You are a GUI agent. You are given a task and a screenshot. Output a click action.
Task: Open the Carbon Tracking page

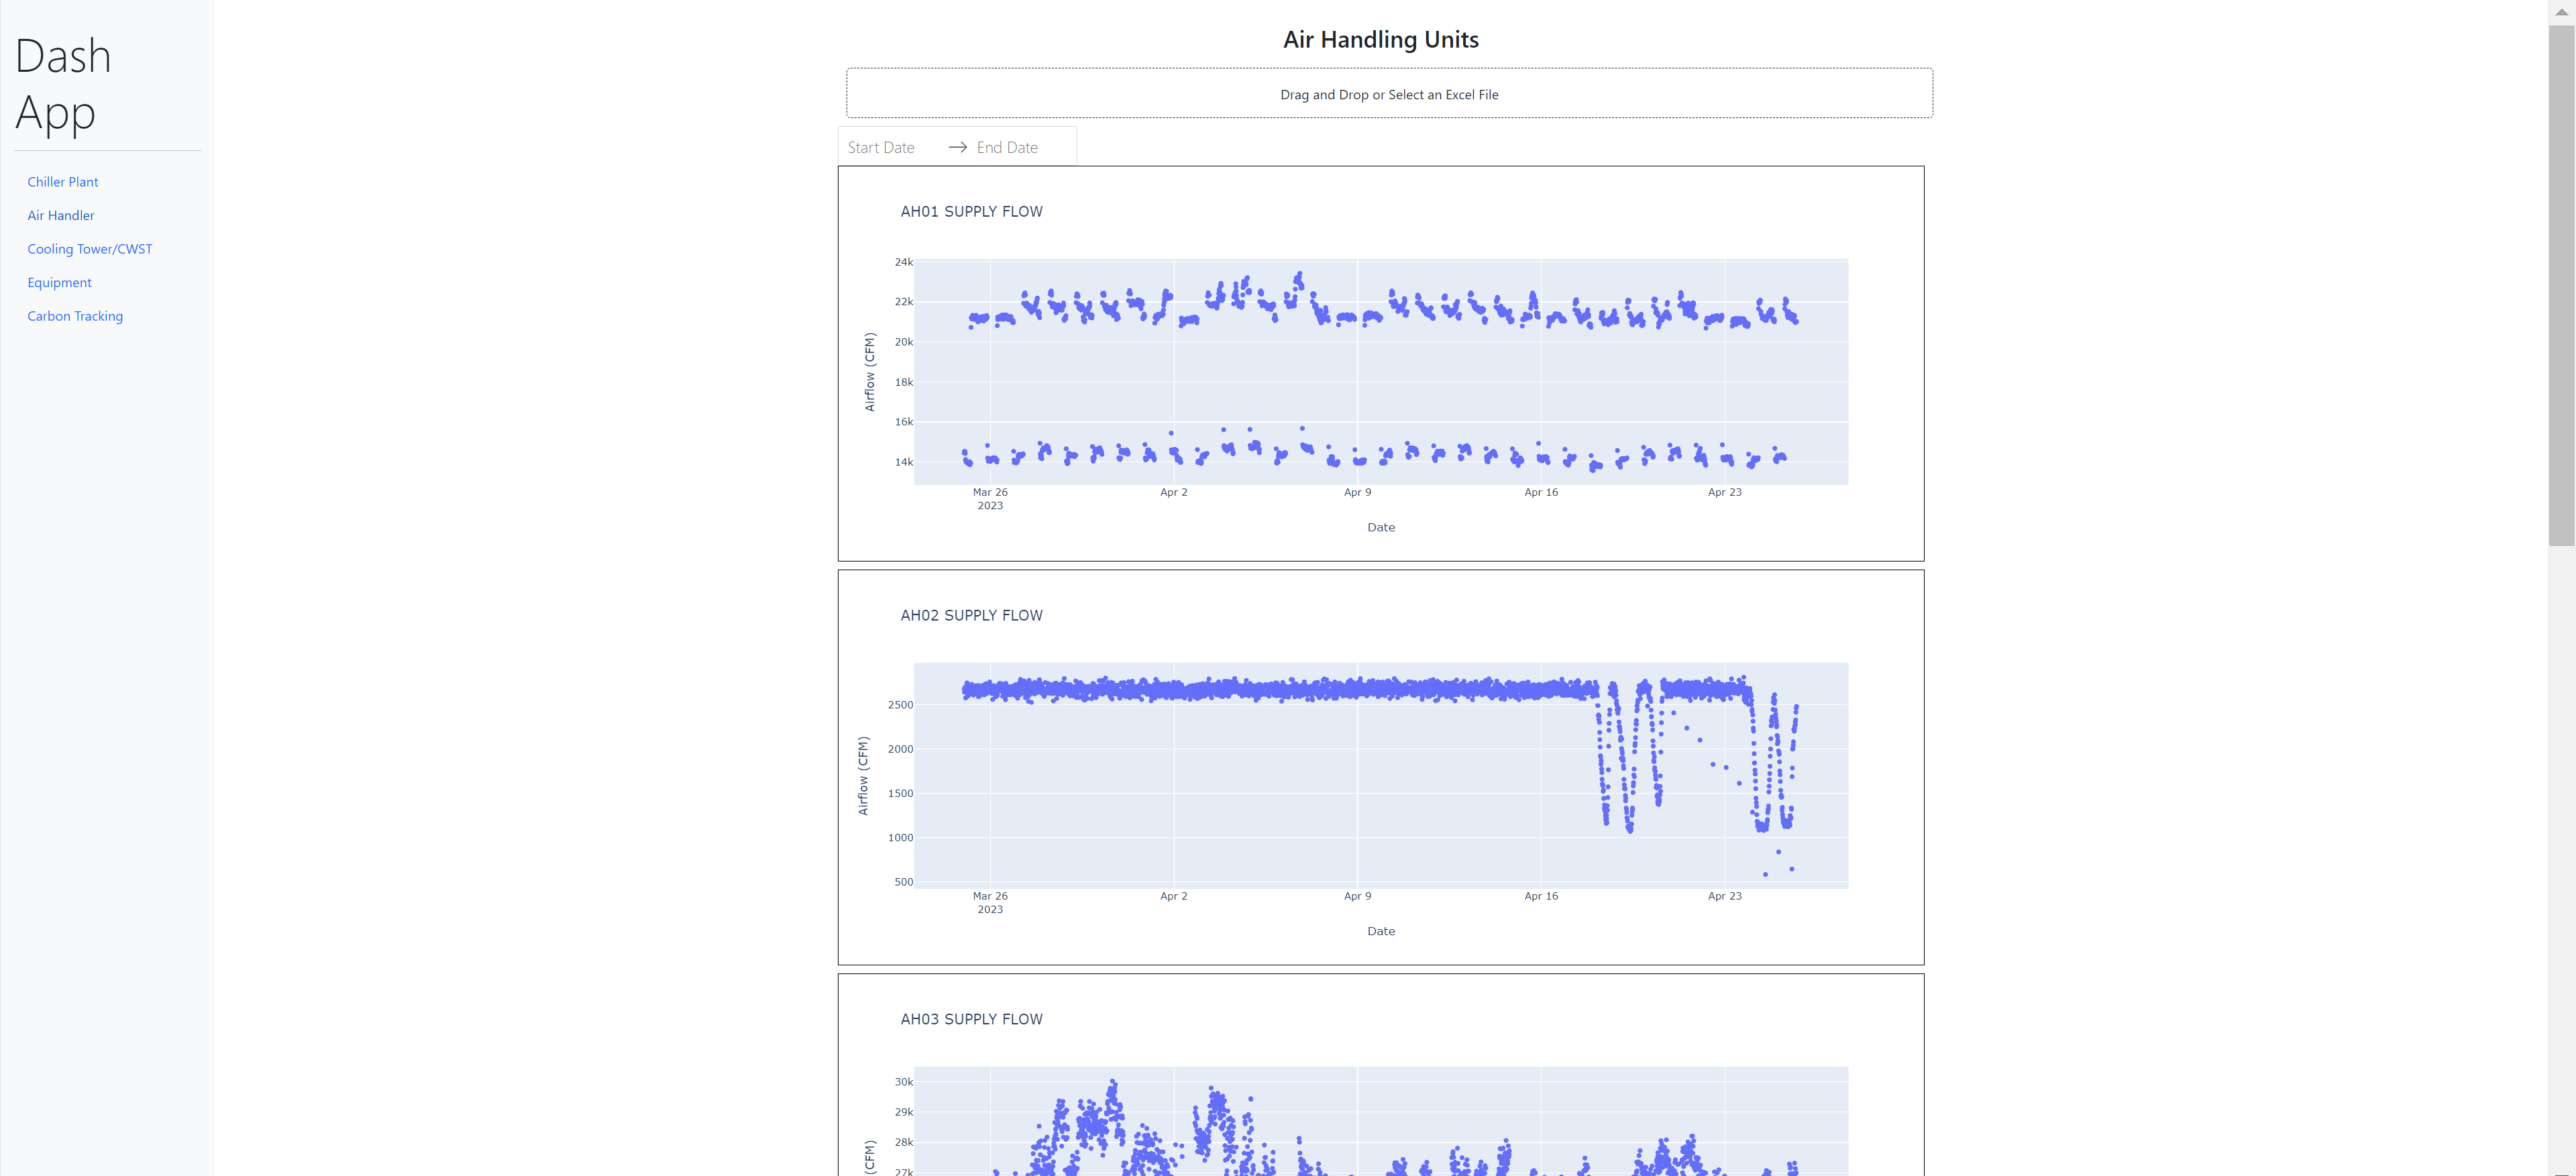coord(75,315)
